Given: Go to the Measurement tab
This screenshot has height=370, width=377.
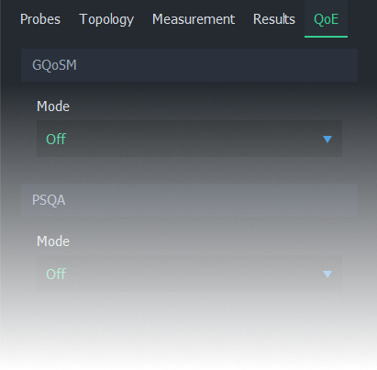Looking at the screenshot, I should coord(194,19).
